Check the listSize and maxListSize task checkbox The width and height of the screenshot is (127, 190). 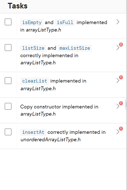click(x=8, y=47)
